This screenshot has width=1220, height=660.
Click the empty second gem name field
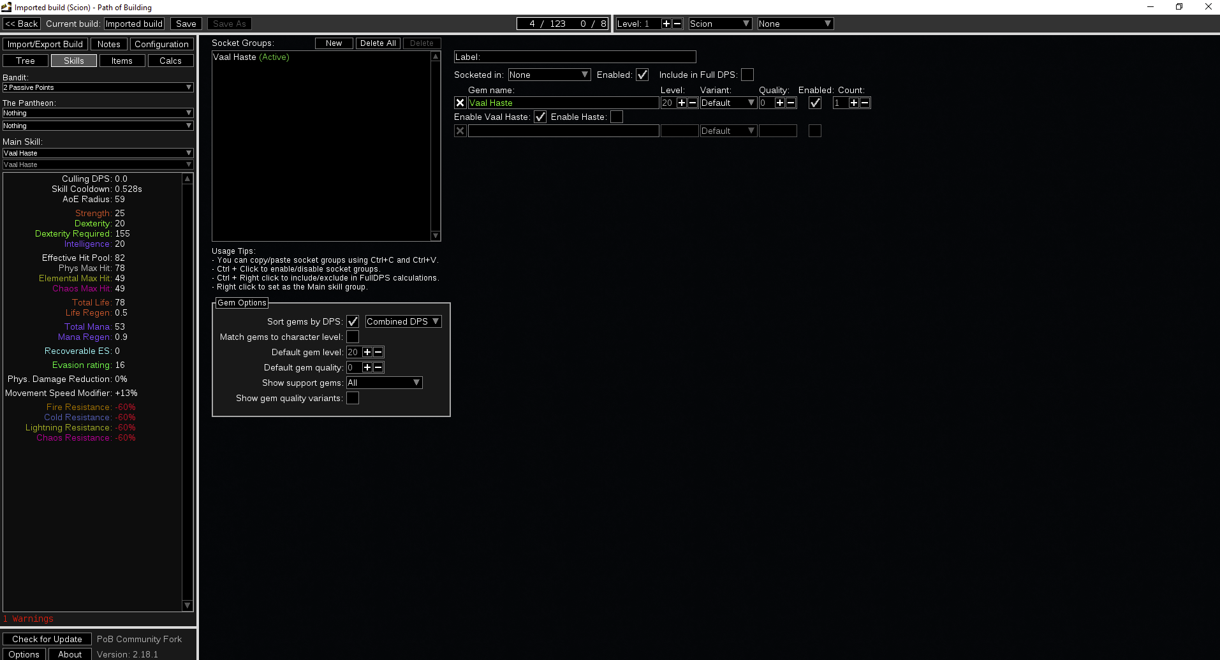click(x=564, y=131)
